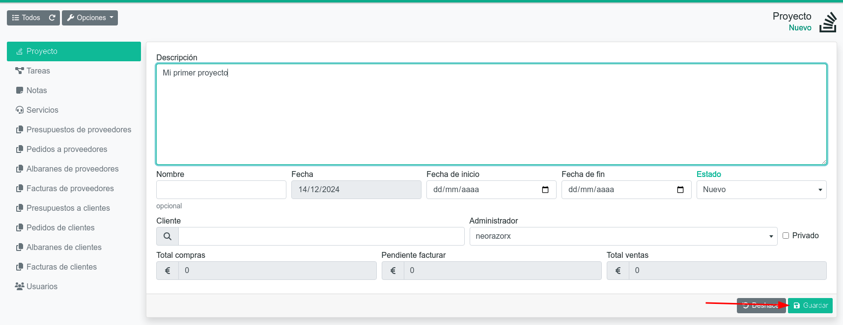Click the Cliente text input
The image size is (843, 325).
click(321, 236)
